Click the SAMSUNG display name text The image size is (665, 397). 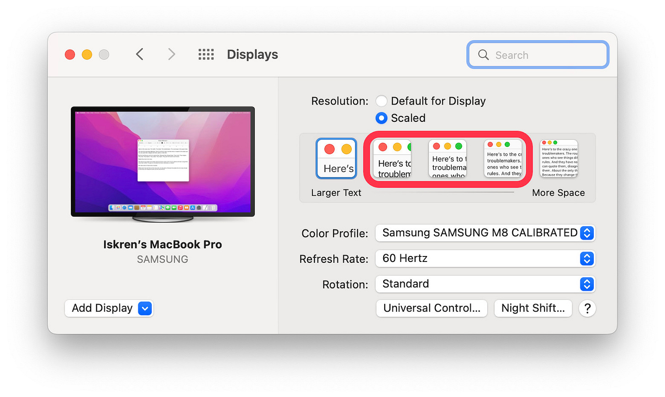point(163,259)
